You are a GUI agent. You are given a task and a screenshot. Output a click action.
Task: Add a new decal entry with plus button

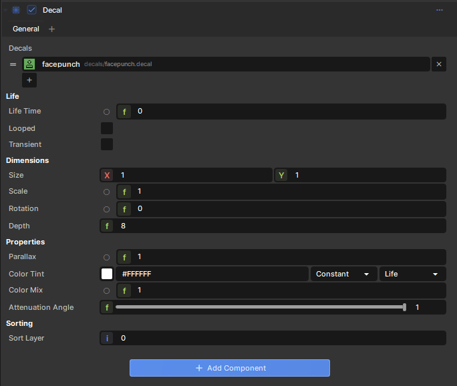(x=29, y=80)
